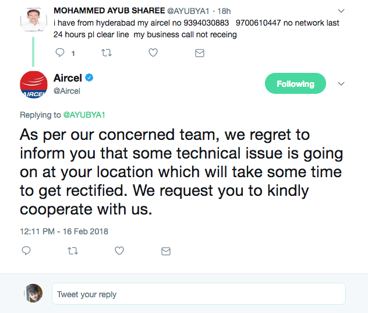Screen dimensions: 368x313
Task: Open the Aircel profile name
Action: 68,78
